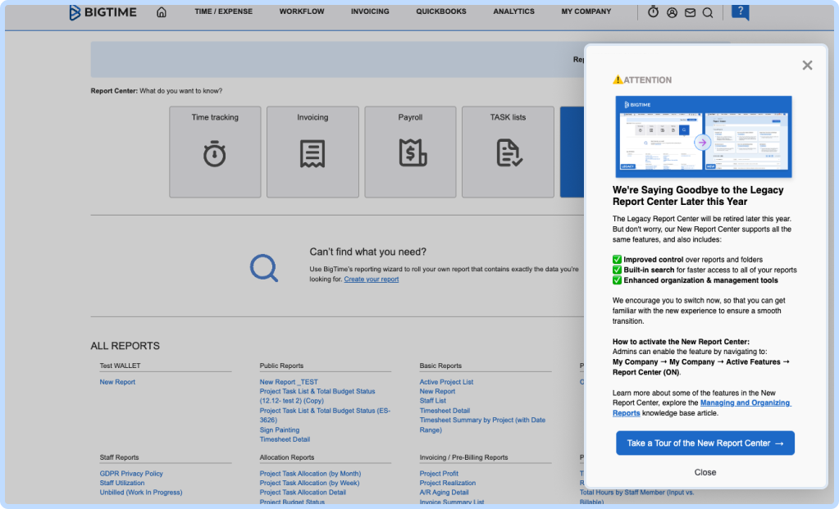Image resolution: width=839 pixels, height=509 pixels.
Task: Open Project Task List & Total Budget Status (ES-3626)
Action: [325, 416]
